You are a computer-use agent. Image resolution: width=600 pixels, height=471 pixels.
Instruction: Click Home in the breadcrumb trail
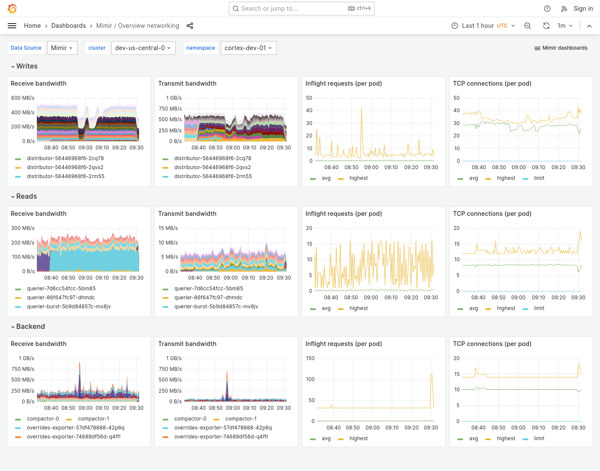pyautogui.click(x=32, y=26)
